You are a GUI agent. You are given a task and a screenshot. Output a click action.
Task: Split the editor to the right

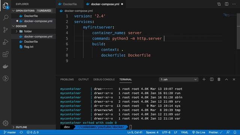tap(226, 4)
